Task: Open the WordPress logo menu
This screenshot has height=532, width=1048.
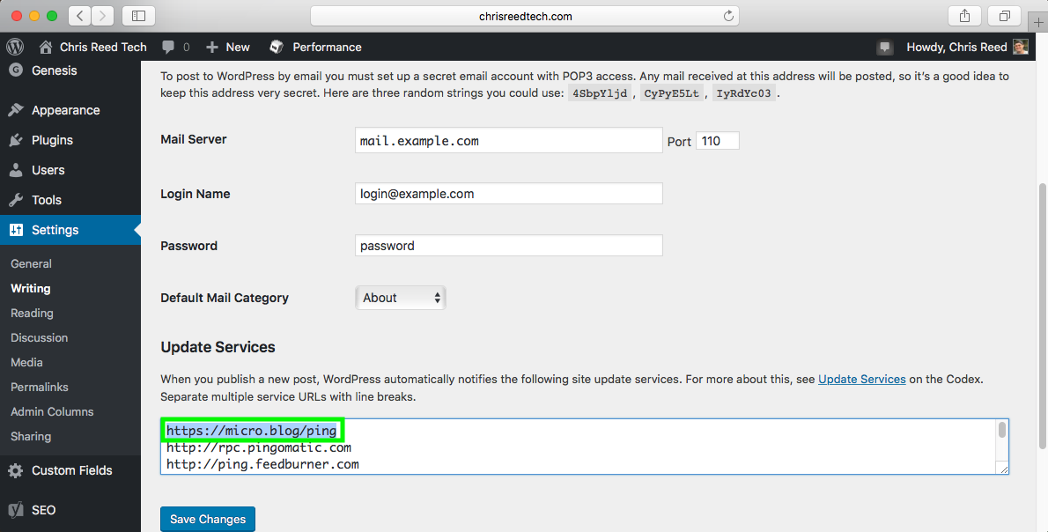Action: (14, 46)
